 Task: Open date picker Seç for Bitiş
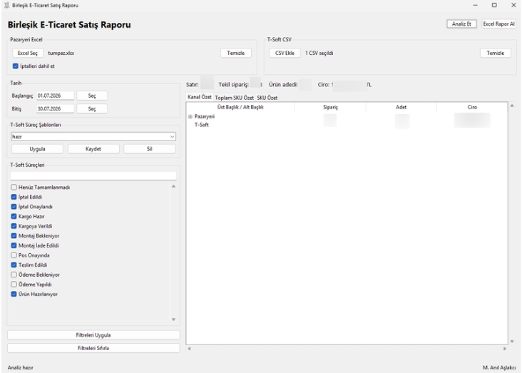pyautogui.click(x=92, y=108)
